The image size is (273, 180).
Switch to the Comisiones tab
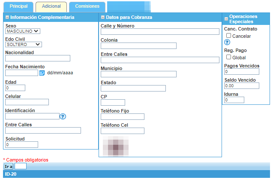(87, 6)
